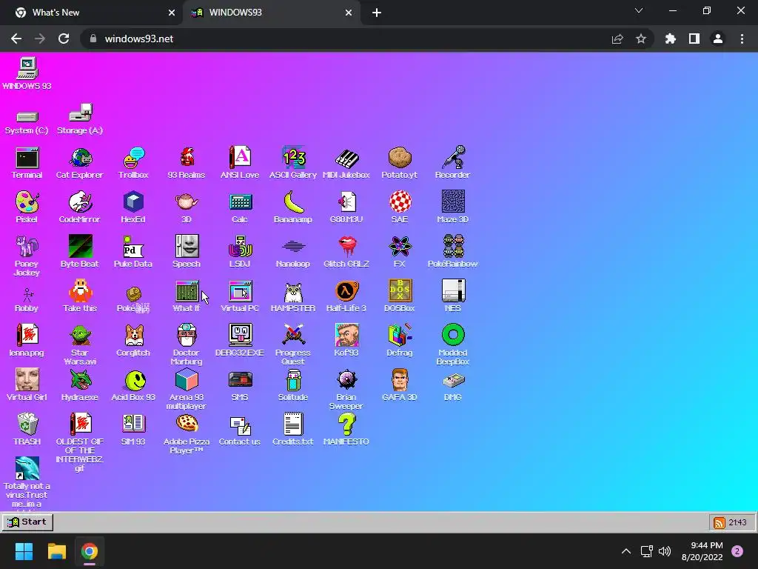Open the DOSBox icon
Image resolution: width=758 pixels, height=569 pixels.
coord(400,291)
